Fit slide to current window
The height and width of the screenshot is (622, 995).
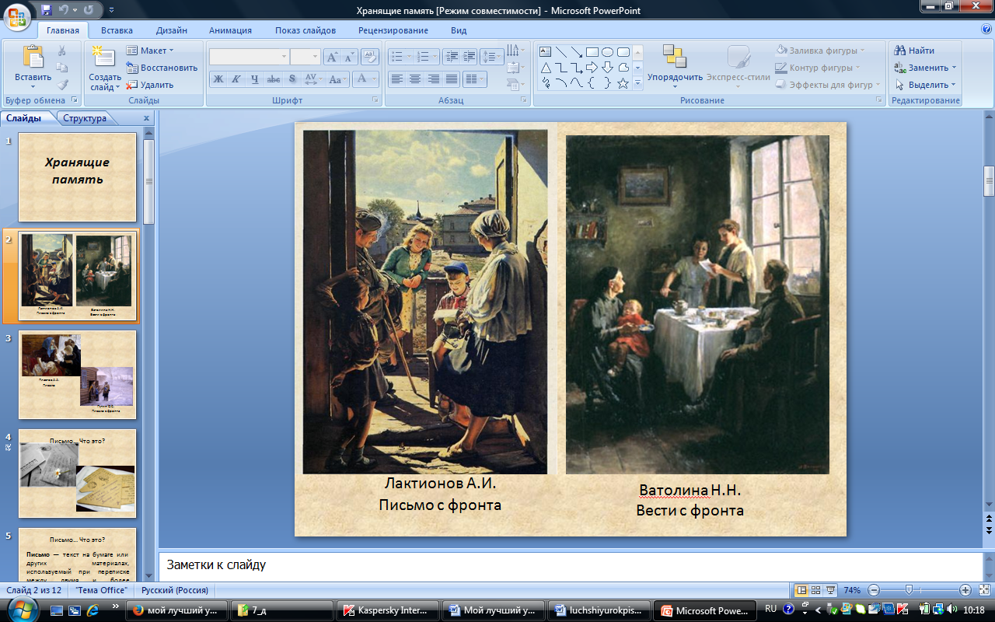(983, 590)
